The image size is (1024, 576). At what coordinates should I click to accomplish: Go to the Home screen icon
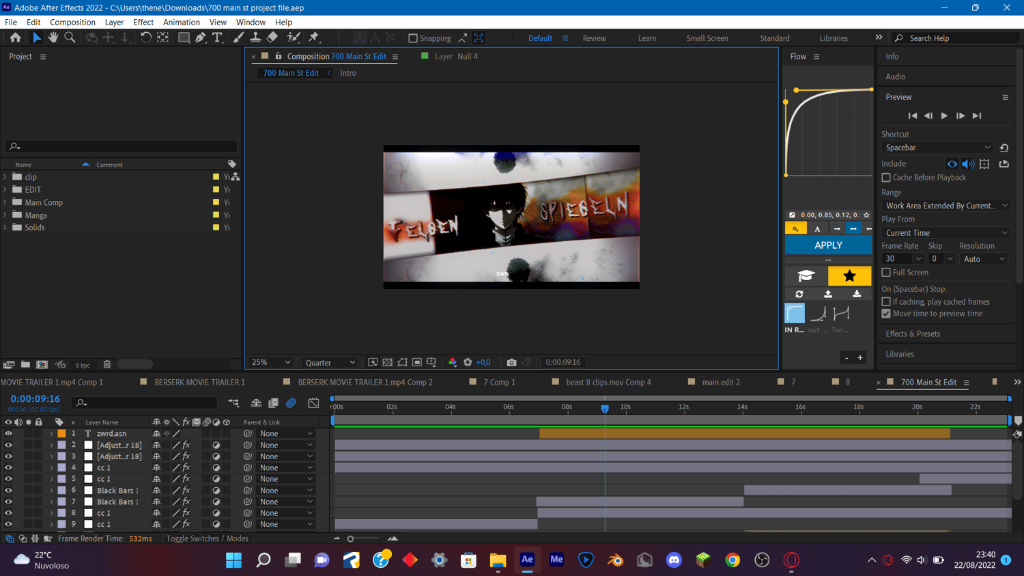tap(15, 38)
